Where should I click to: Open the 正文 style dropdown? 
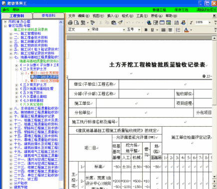pyautogui.click(x=88, y=30)
